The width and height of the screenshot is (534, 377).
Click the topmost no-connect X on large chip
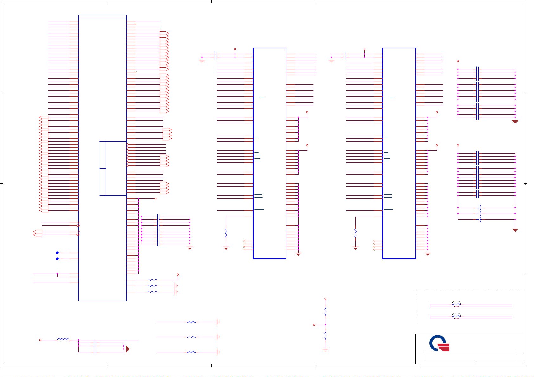pos(136,24)
